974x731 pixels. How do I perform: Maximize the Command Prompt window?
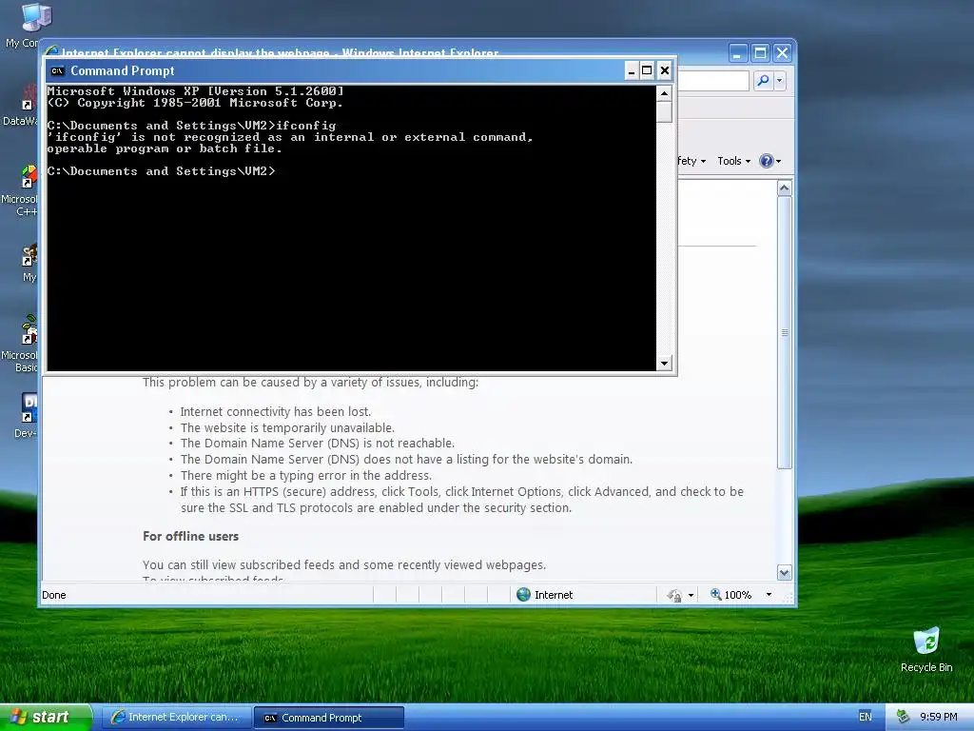(647, 70)
